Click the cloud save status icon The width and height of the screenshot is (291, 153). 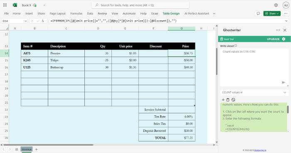pyautogui.click(x=35, y=5)
